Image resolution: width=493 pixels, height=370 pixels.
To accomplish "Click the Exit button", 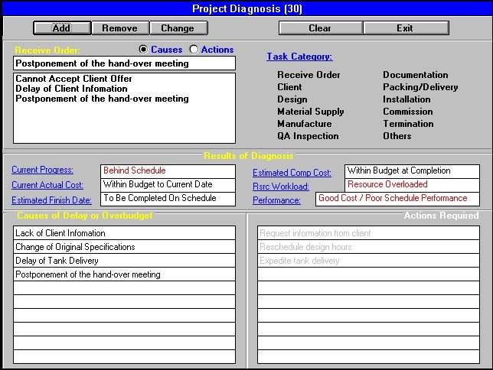I will tap(405, 28).
